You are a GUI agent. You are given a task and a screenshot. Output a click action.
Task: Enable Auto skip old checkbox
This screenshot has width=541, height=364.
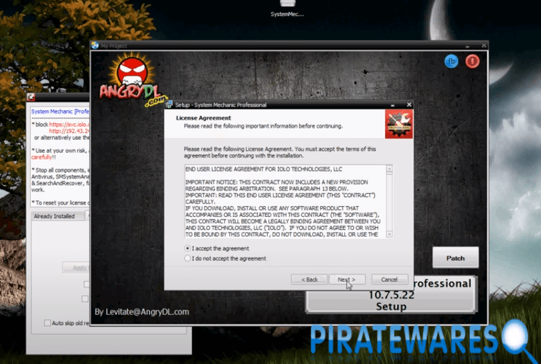tap(47, 323)
